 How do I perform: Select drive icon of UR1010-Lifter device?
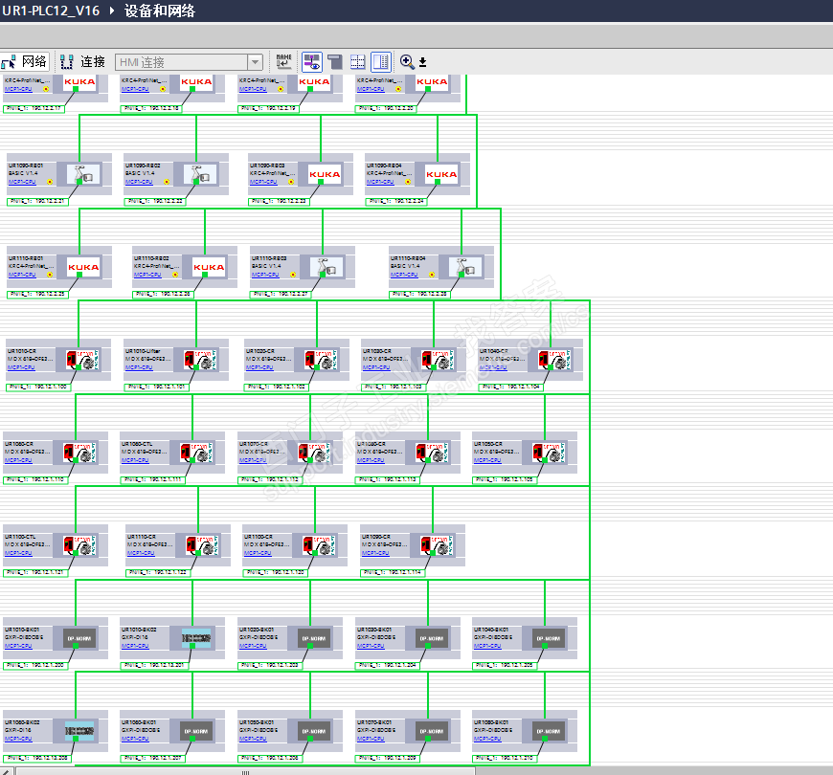point(200,360)
